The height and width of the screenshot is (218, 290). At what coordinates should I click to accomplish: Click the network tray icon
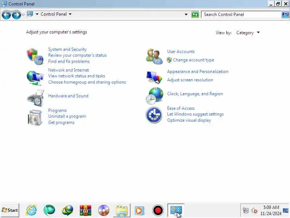pyautogui.click(x=246, y=210)
